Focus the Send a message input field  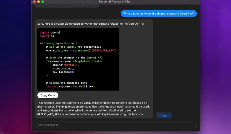pyautogui.click(x=116, y=125)
